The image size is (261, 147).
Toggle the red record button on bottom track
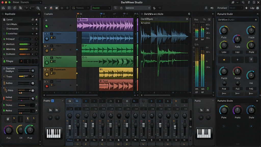tap(47, 86)
